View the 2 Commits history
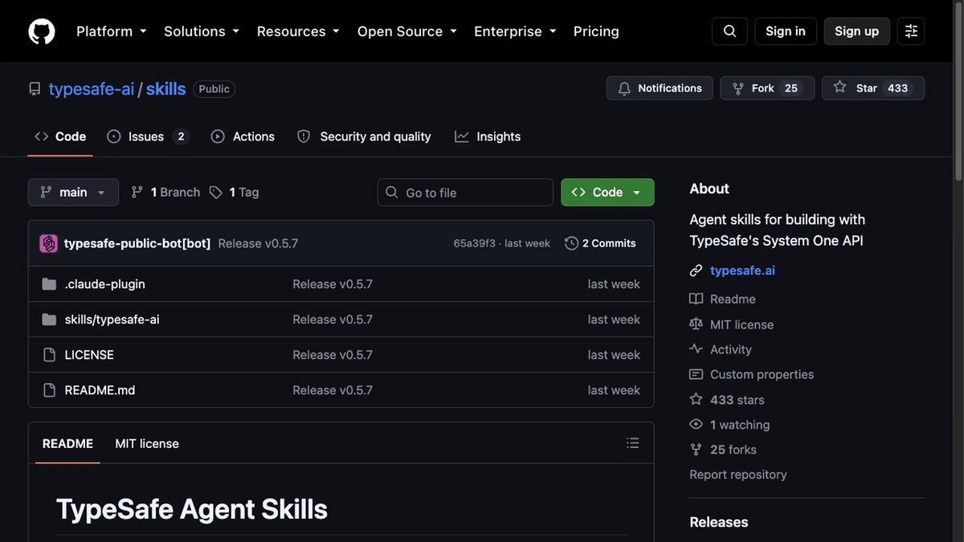 click(x=601, y=243)
